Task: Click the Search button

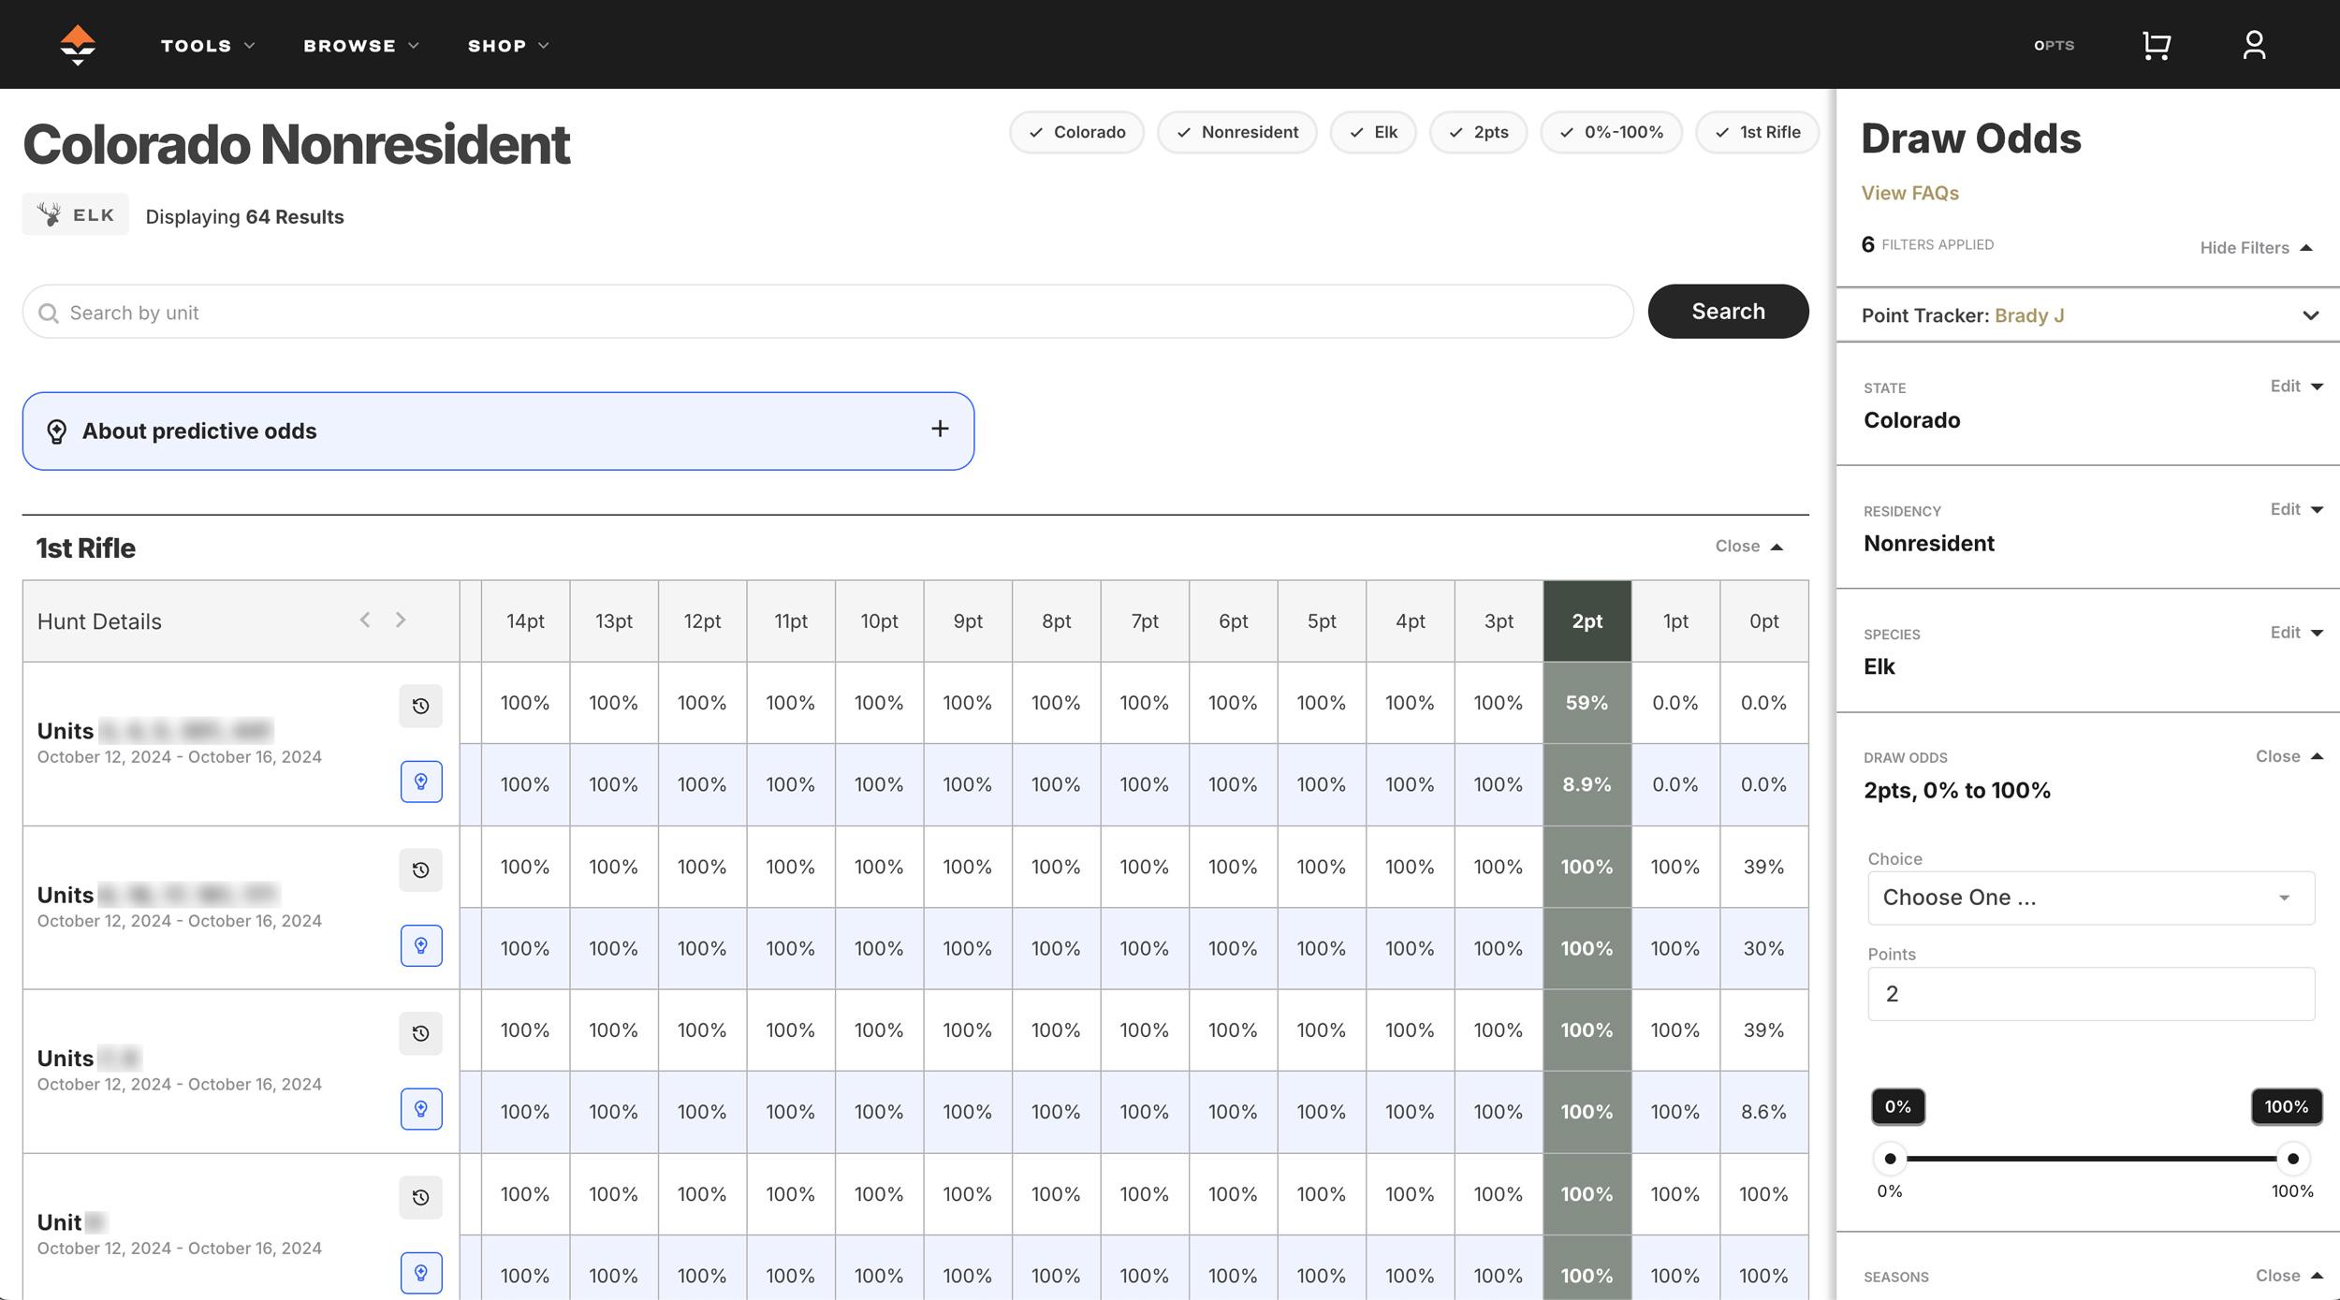Action: pos(1727,311)
